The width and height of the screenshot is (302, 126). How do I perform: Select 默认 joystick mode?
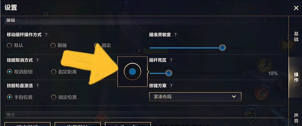tap(15, 46)
